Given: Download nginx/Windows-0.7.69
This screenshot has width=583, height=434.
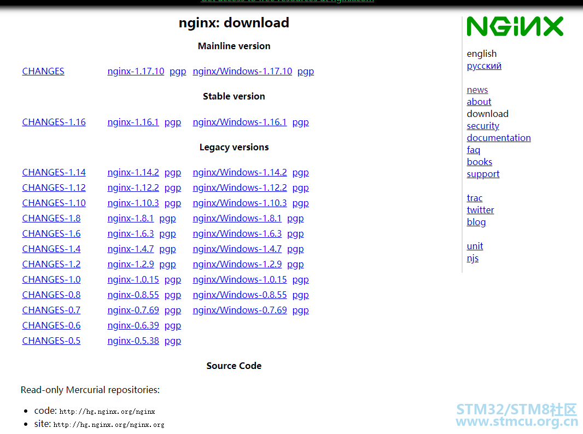Looking at the screenshot, I should 240,310.
